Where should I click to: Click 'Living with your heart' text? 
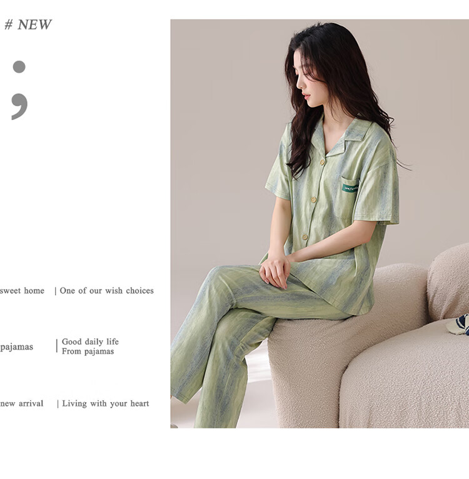click(x=106, y=404)
